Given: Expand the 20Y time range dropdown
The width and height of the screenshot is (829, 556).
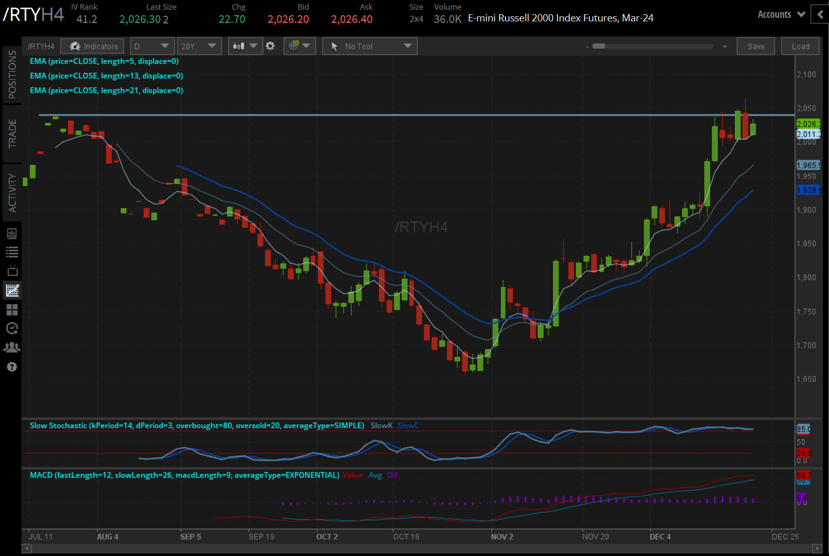Looking at the screenshot, I should pyautogui.click(x=199, y=46).
